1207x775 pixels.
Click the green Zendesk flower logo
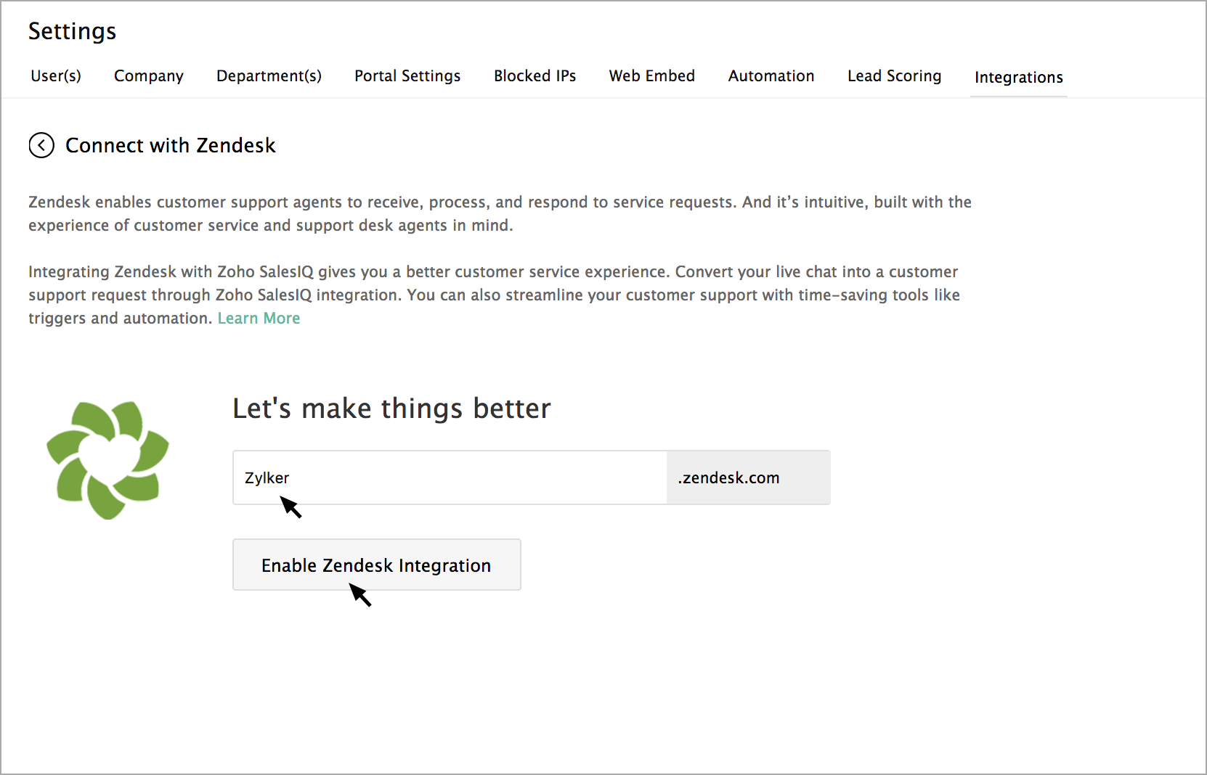(107, 460)
